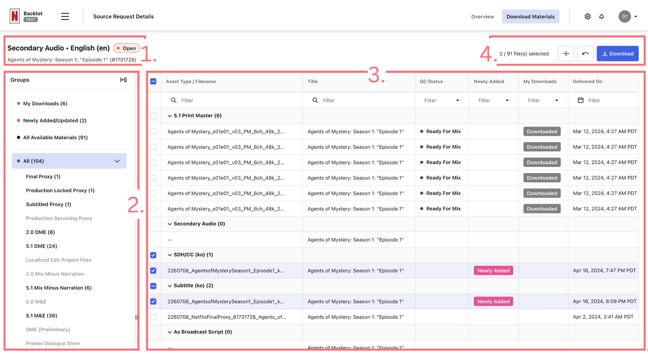The width and height of the screenshot is (648, 354).
Task: Open the account dropdown caret
Action: (636, 17)
